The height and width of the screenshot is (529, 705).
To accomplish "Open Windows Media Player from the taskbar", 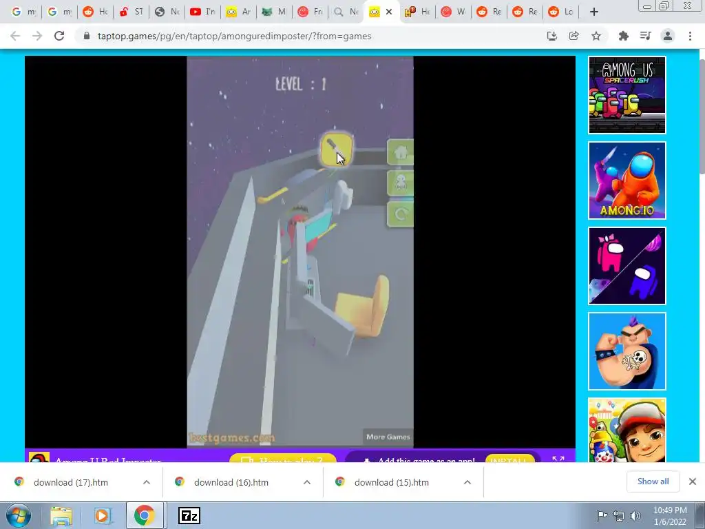I will pyautogui.click(x=103, y=516).
